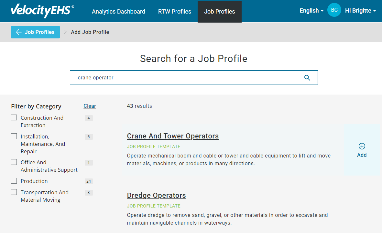Click Job Profile Template label under Crane Operators
Viewport: 382px width, 233px height.
click(154, 147)
